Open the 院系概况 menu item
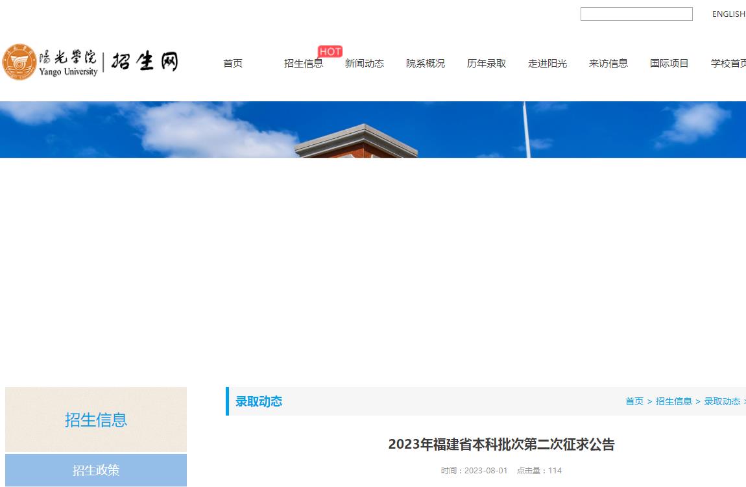Image resolution: width=746 pixels, height=487 pixels. click(425, 64)
